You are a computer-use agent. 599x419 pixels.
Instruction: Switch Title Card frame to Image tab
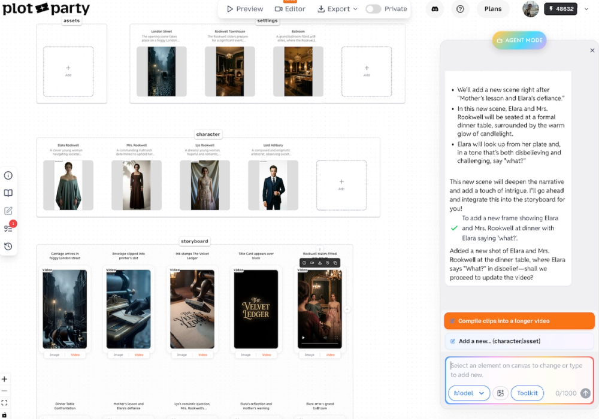tap(245, 355)
